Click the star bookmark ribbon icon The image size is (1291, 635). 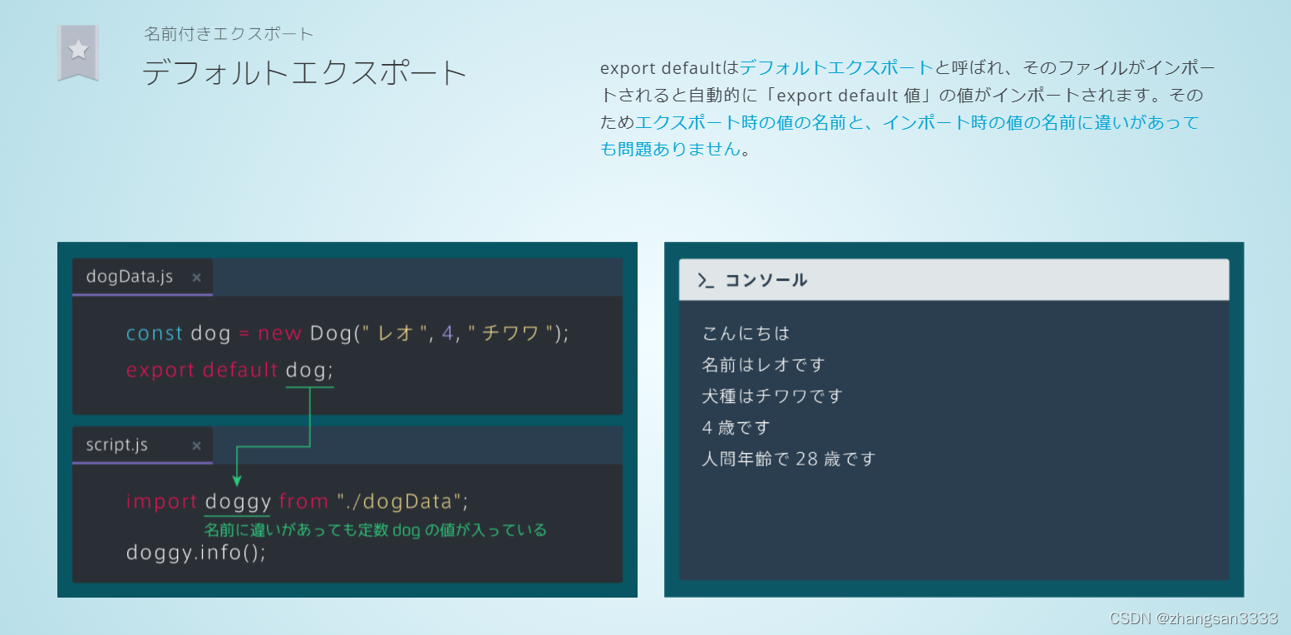click(78, 52)
